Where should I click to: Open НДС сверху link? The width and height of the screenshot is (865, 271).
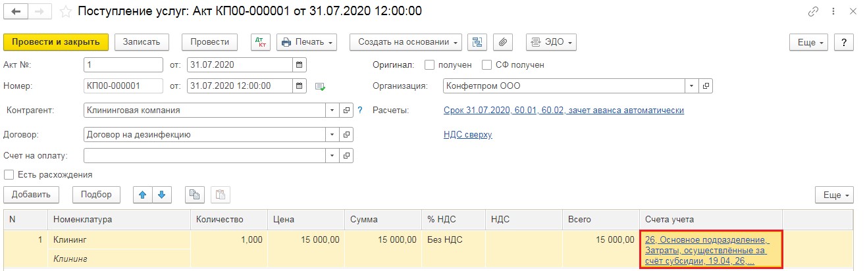[468, 134]
